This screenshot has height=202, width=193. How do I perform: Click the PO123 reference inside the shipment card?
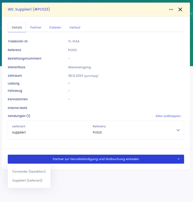(97, 132)
